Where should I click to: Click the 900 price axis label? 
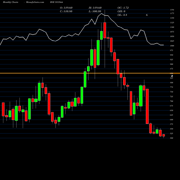tap(172, 64)
